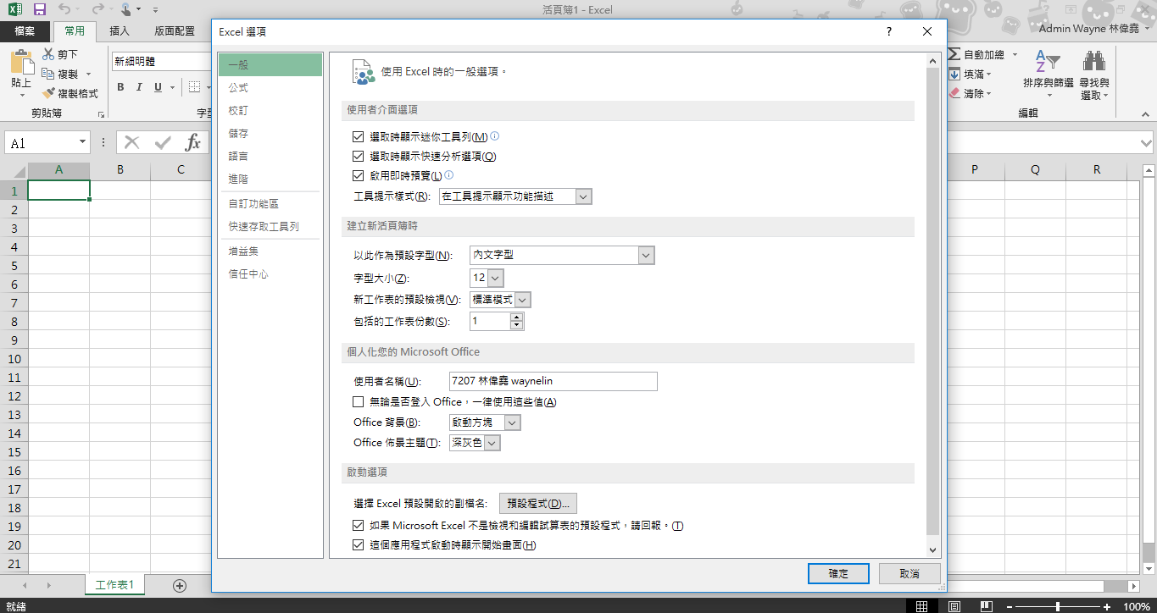The image size is (1157, 613).
Task: Check 無論是否登入 Office 一律使用這些值 checkbox
Action: 358,401
